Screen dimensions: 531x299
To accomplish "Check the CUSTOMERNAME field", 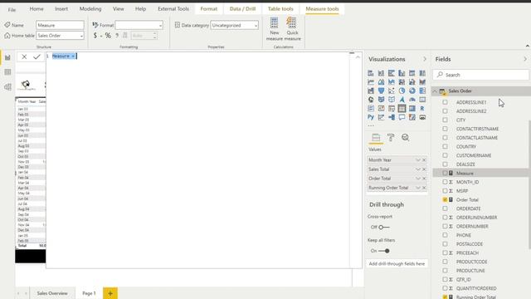I will point(445,155).
